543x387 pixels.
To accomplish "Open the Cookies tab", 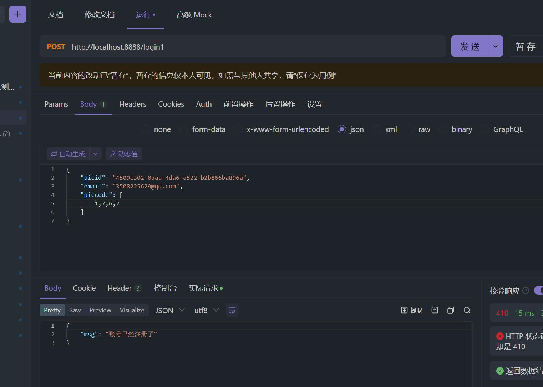I will (171, 104).
